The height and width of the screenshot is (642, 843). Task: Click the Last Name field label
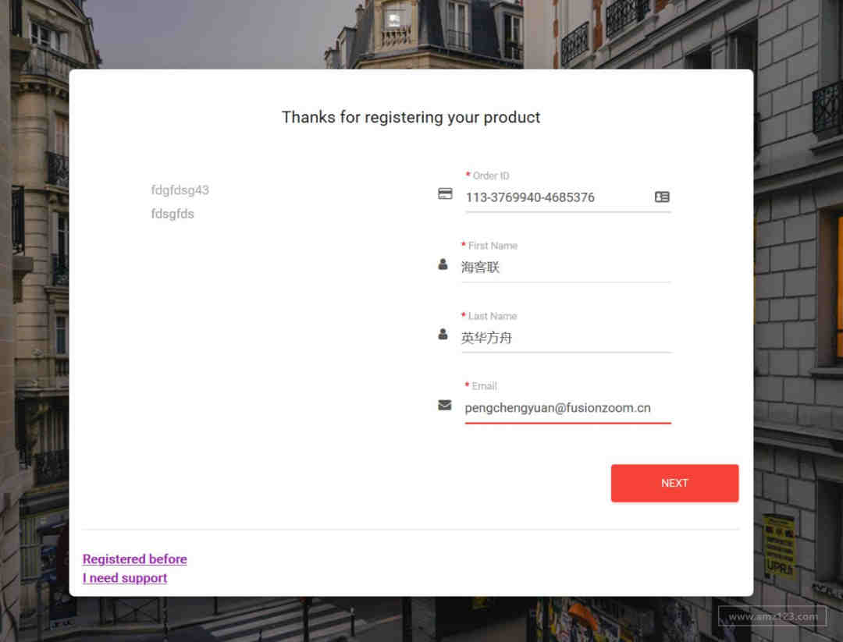coord(493,316)
